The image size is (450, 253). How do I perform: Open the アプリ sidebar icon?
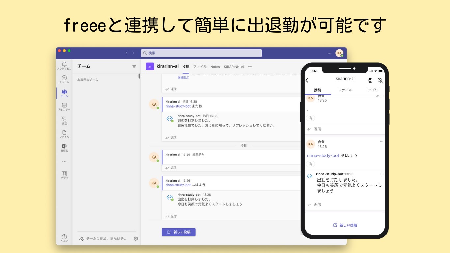[64, 175]
